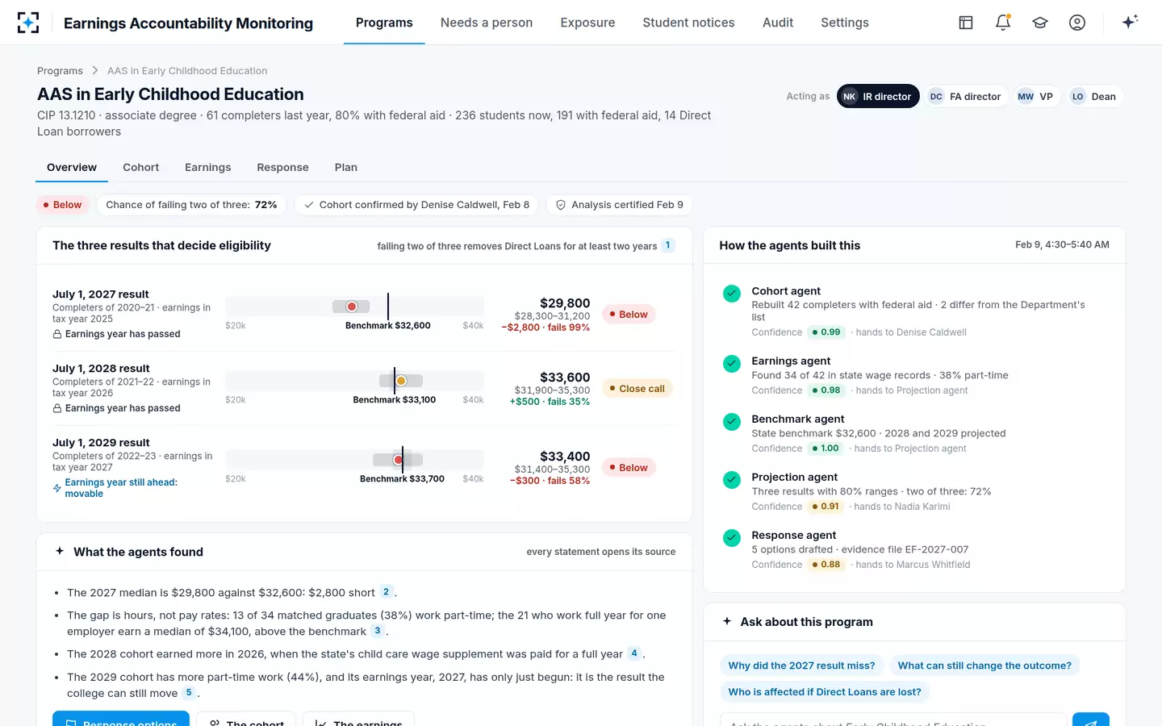Screen dimensions: 1162x726
Task: Open Settings in top navigation
Action: tap(845, 23)
